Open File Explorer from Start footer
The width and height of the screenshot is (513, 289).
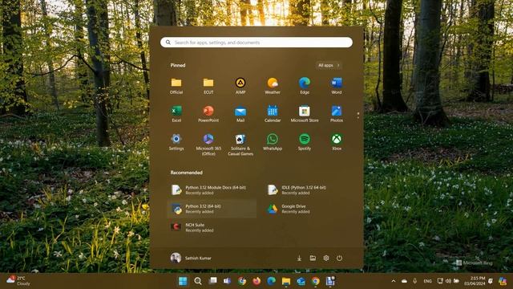(x=313, y=258)
